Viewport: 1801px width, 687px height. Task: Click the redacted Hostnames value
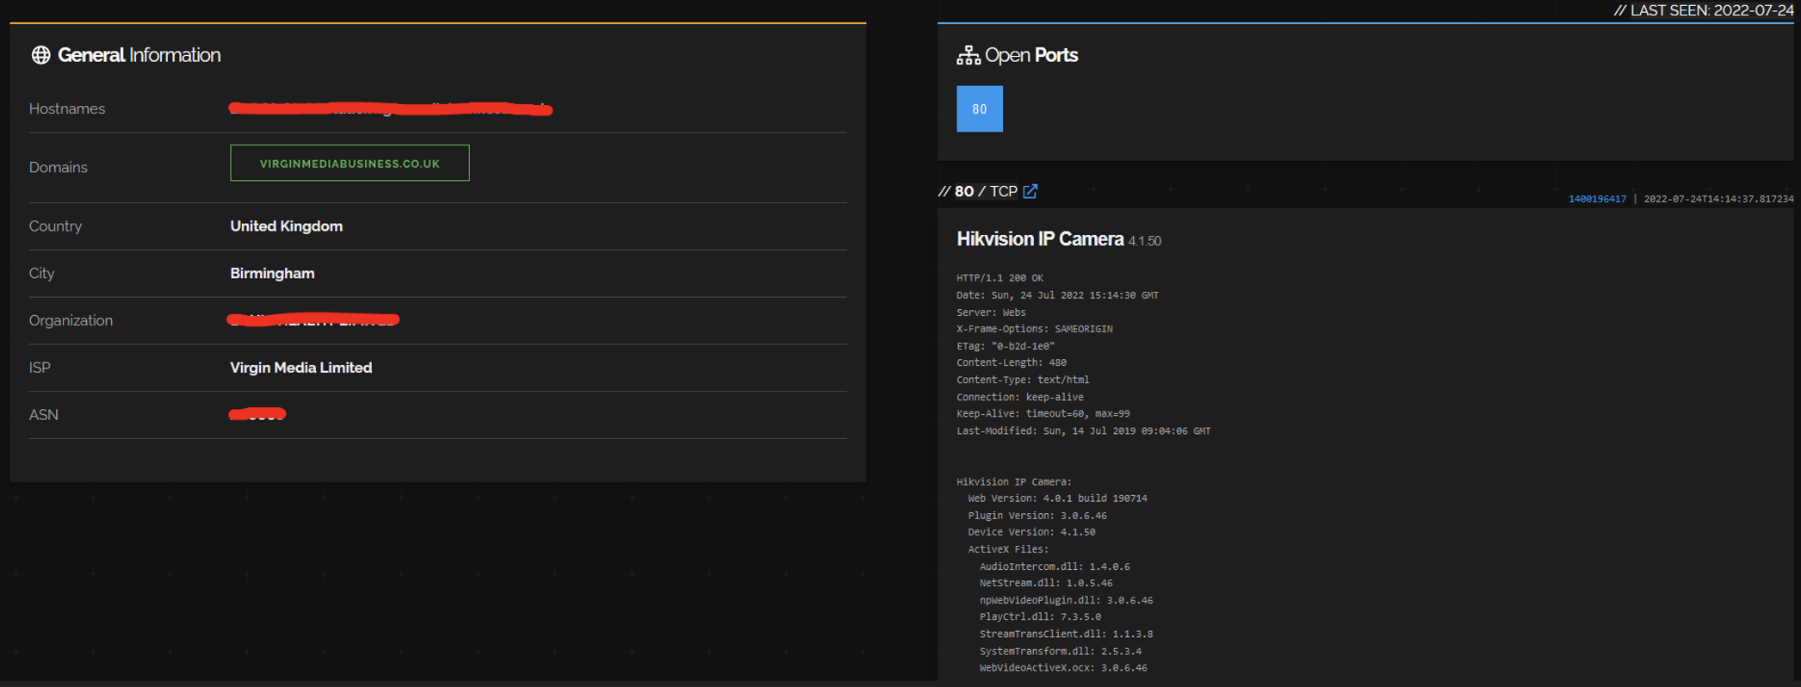point(390,108)
